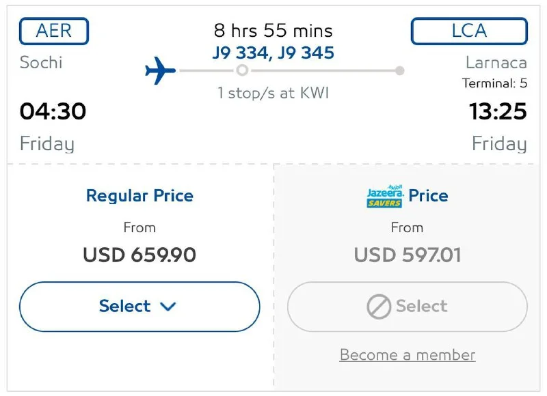Click the prohibited icon on the disabled Select

378,307
